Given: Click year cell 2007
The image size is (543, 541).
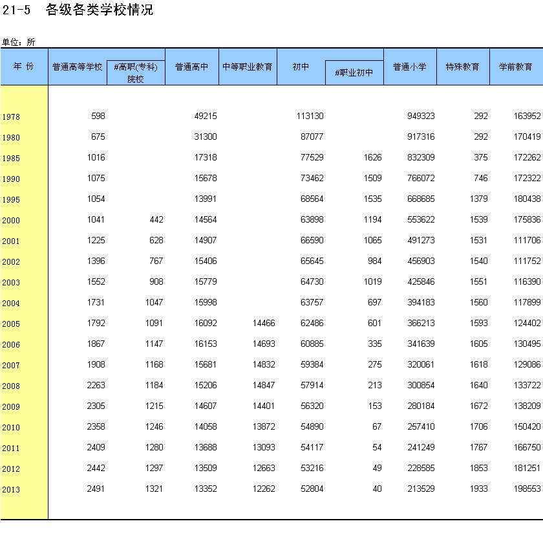Looking at the screenshot, I should (x=11, y=365).
